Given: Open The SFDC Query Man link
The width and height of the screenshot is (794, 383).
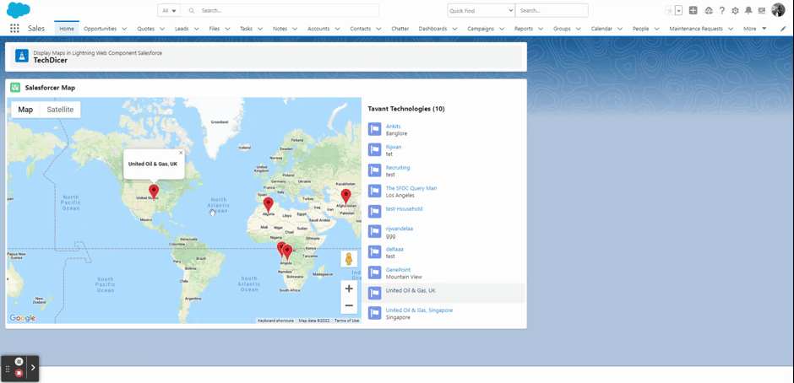Looking at the screenshot, I should coord(411,188).
